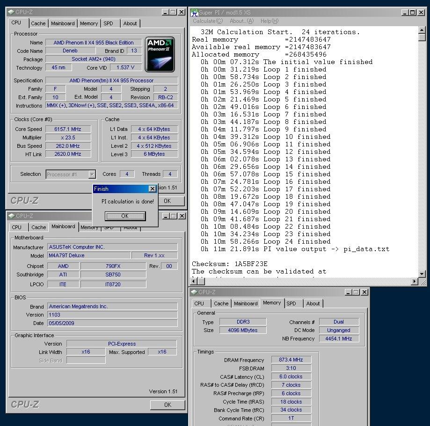430x426 pixels.
Task: Click the motherboard Model value M4A79T Deluxe
Action: point(89,255)
